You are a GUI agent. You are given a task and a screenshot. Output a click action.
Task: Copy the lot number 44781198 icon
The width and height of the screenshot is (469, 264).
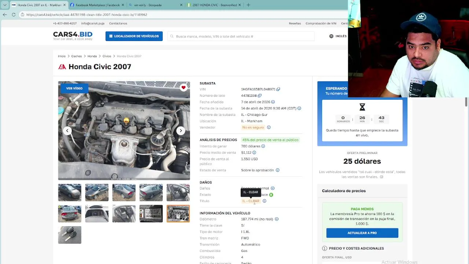[x=259, y=96]
